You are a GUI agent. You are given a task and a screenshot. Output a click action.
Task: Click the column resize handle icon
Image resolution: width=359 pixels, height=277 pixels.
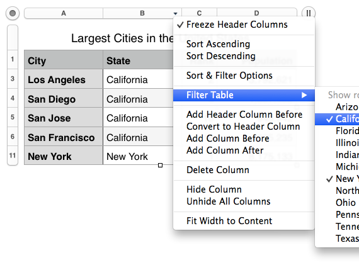coord(309,13)
